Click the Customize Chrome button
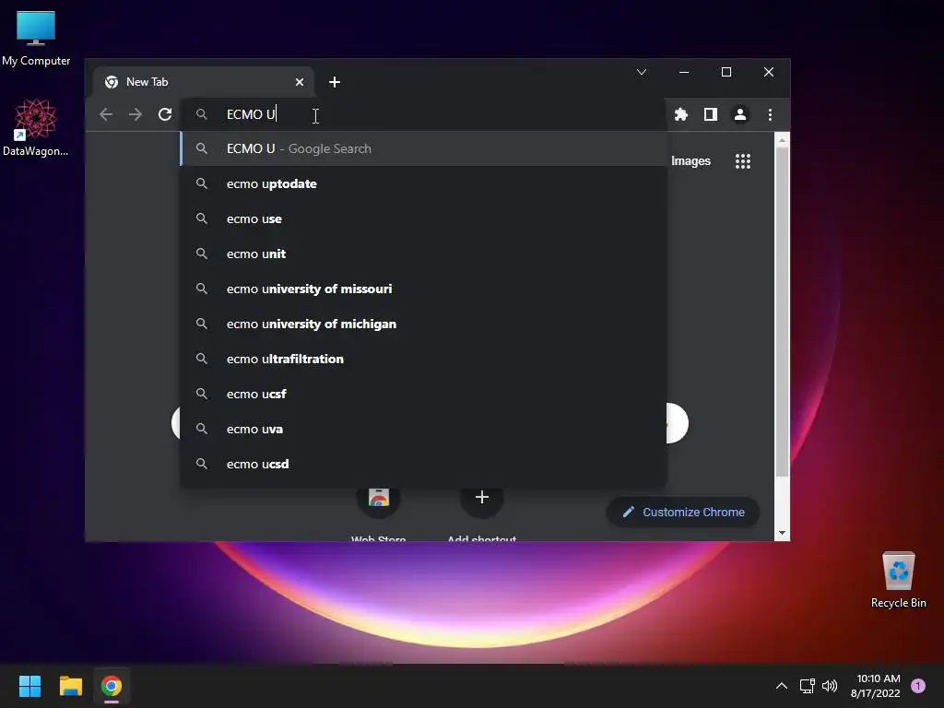 click(x=683, y=513)
